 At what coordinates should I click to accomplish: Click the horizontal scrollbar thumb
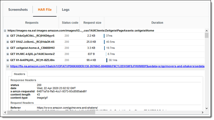click(51, 112)
